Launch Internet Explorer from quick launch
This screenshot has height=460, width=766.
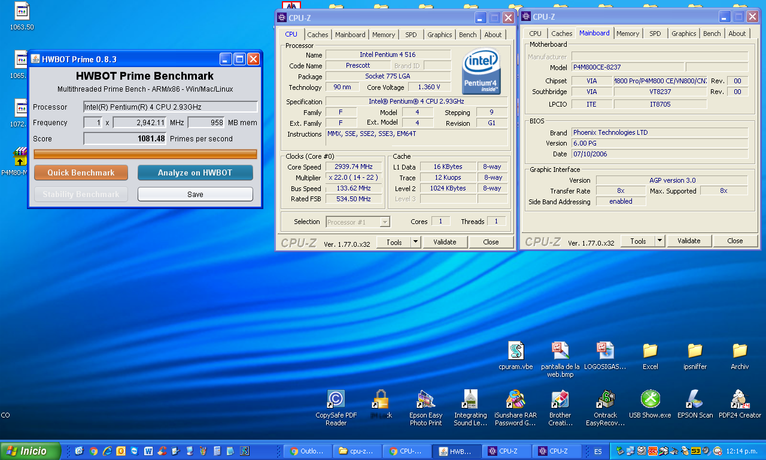click(x=107, y=451)
